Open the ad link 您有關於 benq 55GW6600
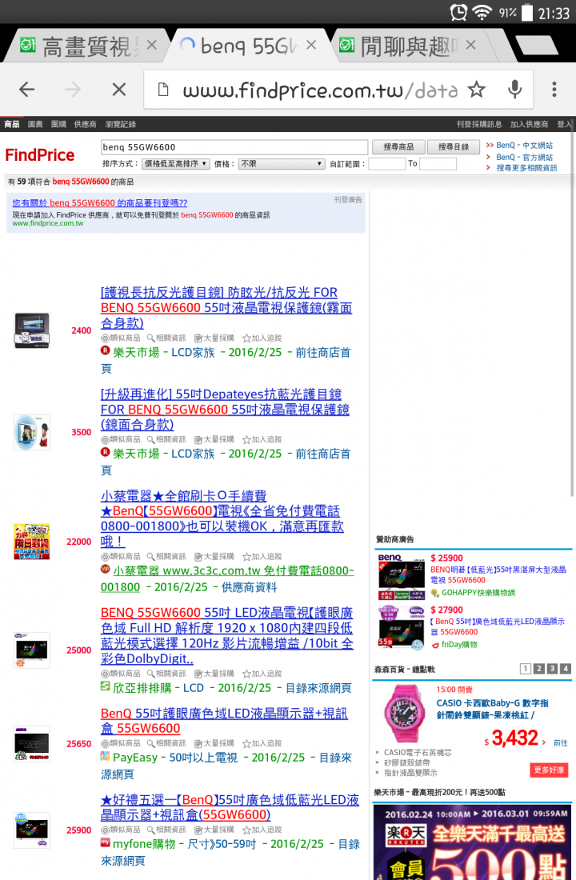576x880 pixels. click(x=100, y=202)
